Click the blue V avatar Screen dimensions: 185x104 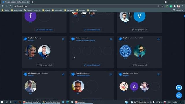tap(139, 16)
